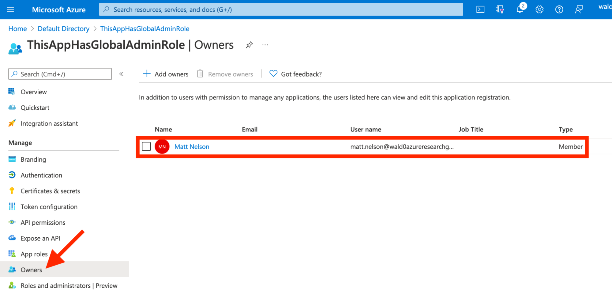The height and width of the screenshot is (298, 612).
Task: Open the directories and subscriptions filter
Action: pos(500,9)
